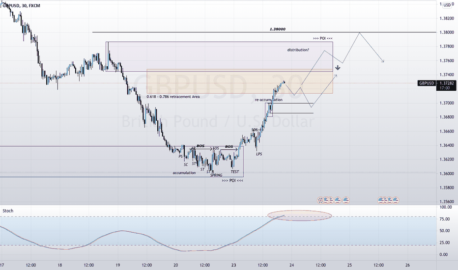Image resolution: width=458 pixels, height=270 pixels.
Task: Select the Stoch indicator label
Action: pos(8,211)
